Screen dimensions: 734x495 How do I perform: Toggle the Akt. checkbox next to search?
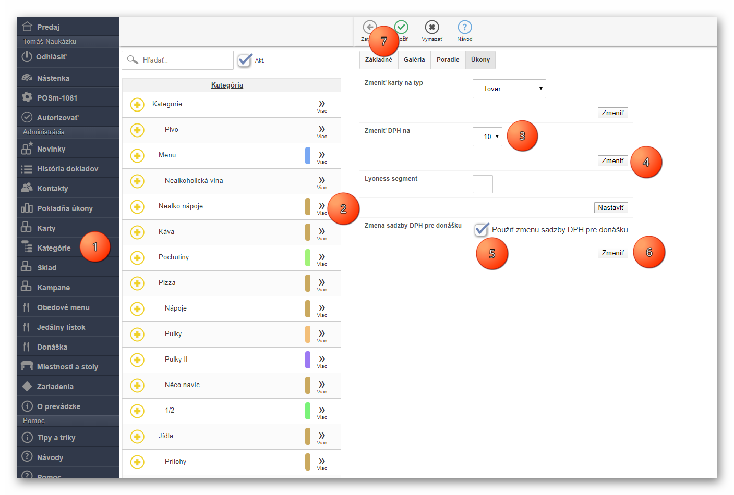click(x=245, y=60)
